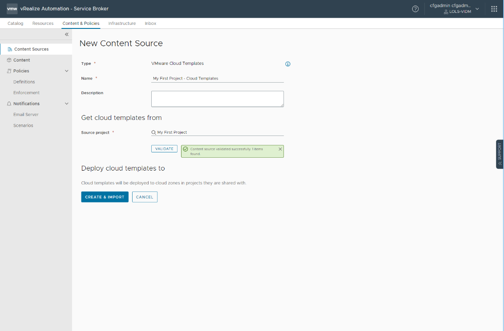Screen dimensions: 504x331
Task: Switch to the Resources tab
Action: point(43,24)
